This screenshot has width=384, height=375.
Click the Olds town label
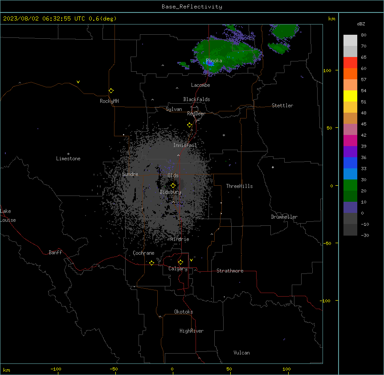pos(173,175)
